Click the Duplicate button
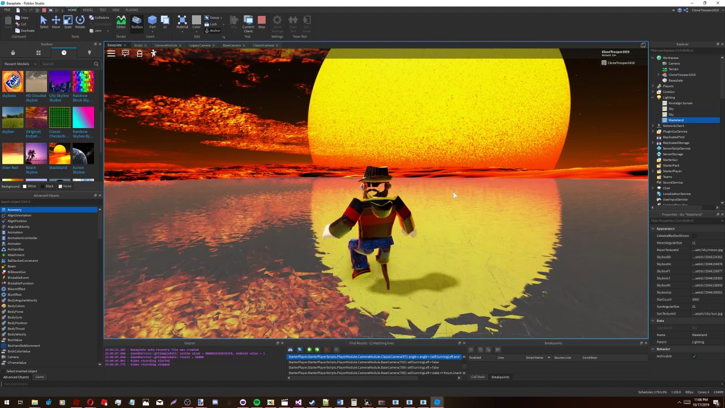The height and width of the screenshot is (408, 725). click(24, 31)
